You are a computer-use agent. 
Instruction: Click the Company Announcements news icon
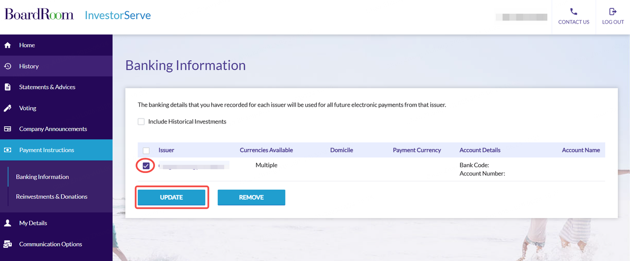7,129
